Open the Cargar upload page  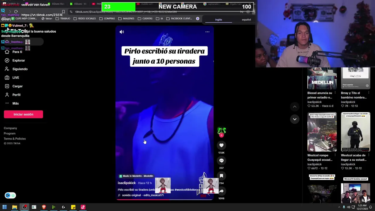pyautogui.click(x=14, y=86)
